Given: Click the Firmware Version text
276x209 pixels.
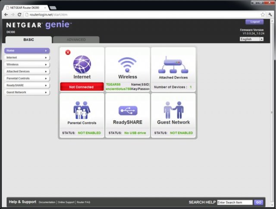Looking at the screenshot, I should coord(252,32).
